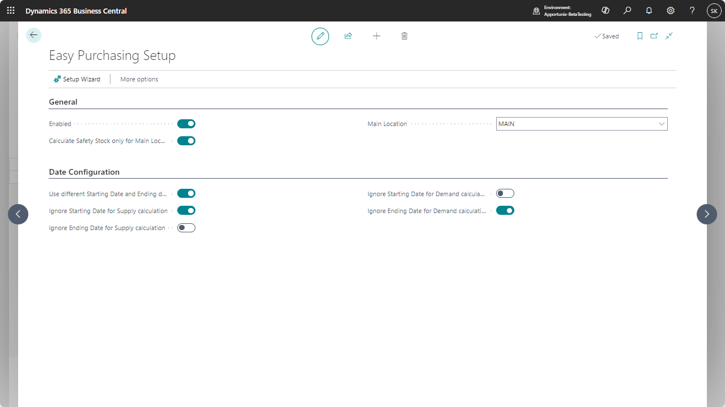
Task: Open the More options menu
Action: pos(139,79)
